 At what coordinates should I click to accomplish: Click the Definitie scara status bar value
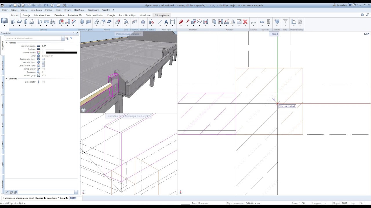coord(253,203)
